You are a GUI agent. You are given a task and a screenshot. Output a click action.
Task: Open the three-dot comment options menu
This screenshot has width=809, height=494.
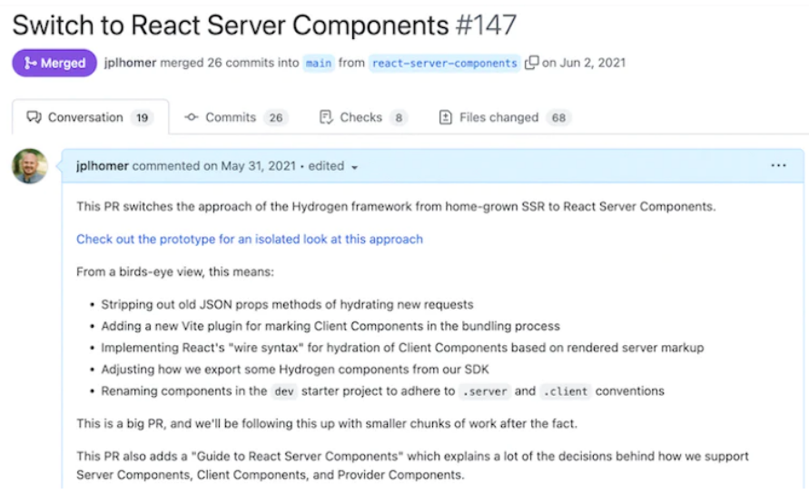point(778,165)
